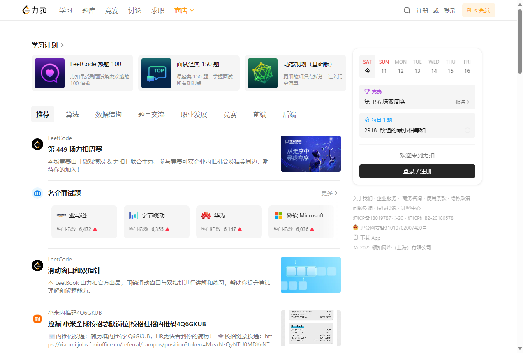Open search via magnifier icon
Image resolution: width=523 pixels, height=353 pixels.
(x=407, y=10)
